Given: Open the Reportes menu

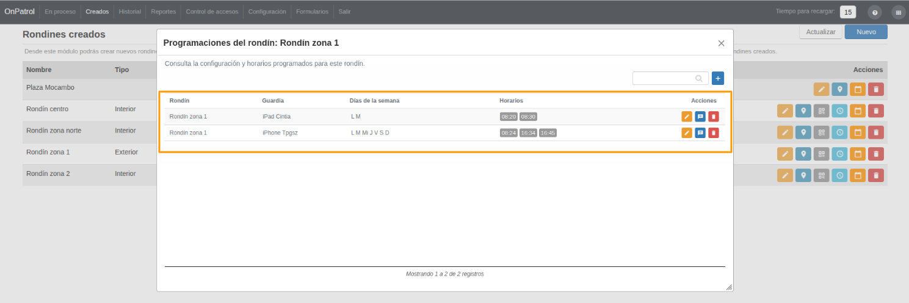Looking at the screenshot, I should pyautogui.click(x=164, y=12).
